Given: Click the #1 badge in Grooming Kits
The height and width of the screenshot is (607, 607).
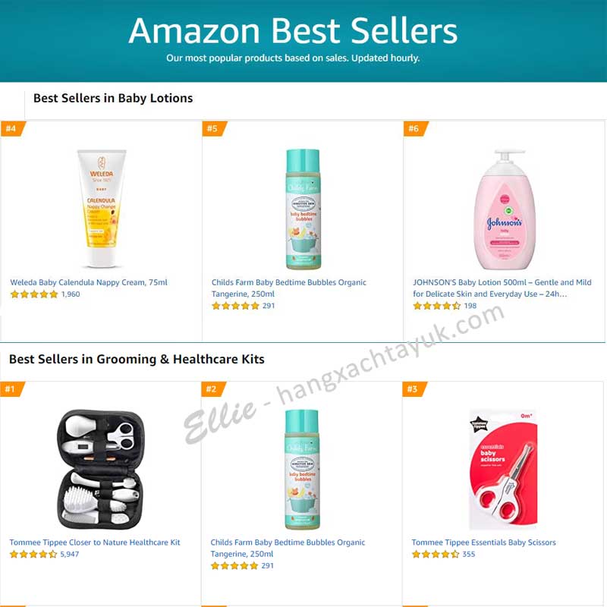Looking at the screenshot, I should (x=11, y=389).
